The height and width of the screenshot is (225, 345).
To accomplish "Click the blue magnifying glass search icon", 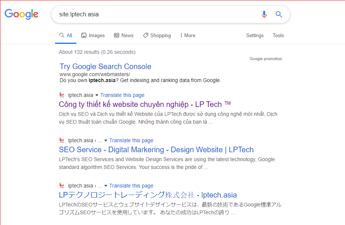I will point(279,14).
